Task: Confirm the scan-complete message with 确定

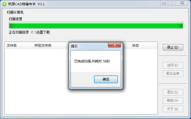Action: click(x=106, y=79)
